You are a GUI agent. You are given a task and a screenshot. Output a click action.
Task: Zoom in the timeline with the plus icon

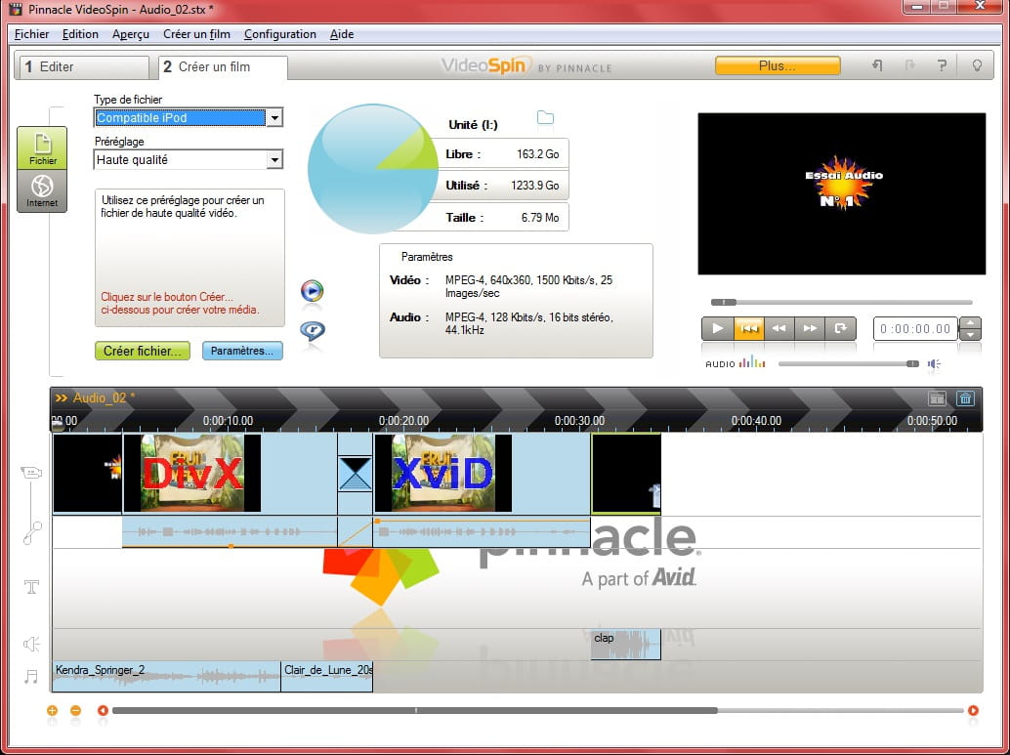(52, 710)
